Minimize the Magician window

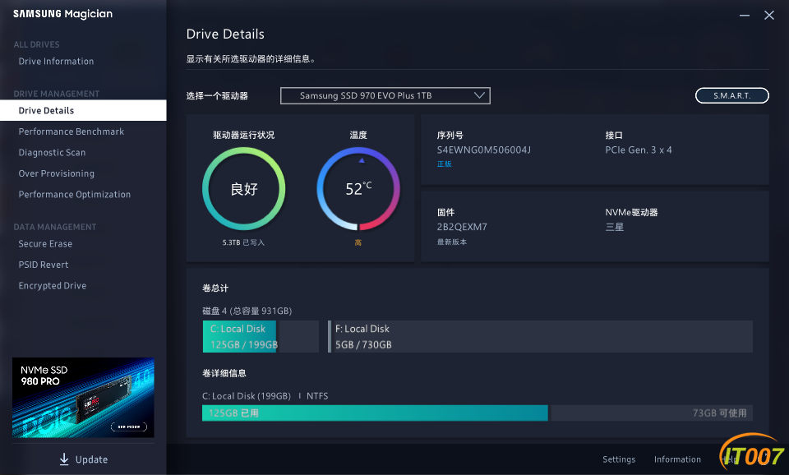(745, 16)
